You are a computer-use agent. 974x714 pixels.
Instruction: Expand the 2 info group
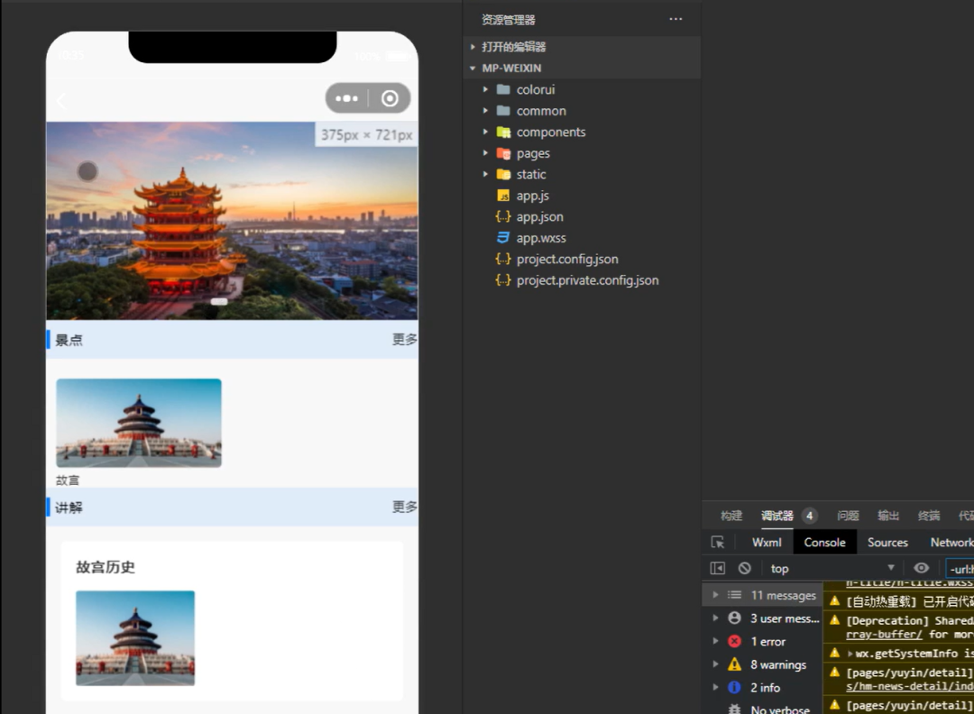point(715,687)
